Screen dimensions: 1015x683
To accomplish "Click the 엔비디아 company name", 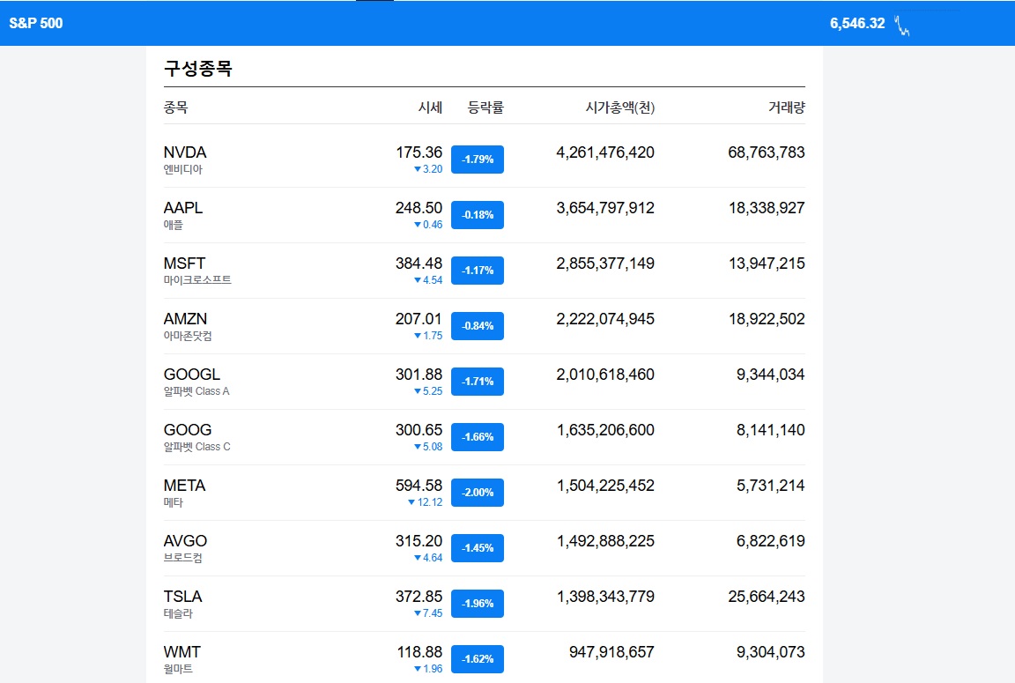I will click(x=183, y=169).
